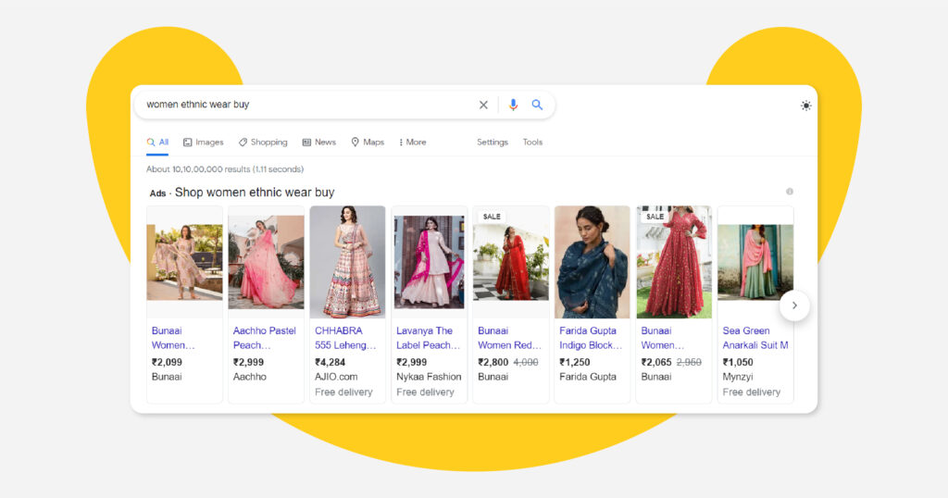Open Aachho Pastel Peach product link

[264, 338]
